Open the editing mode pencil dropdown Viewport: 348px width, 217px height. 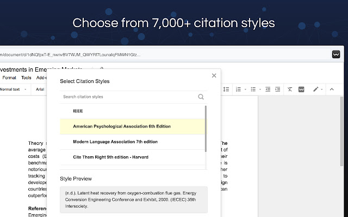318,89
